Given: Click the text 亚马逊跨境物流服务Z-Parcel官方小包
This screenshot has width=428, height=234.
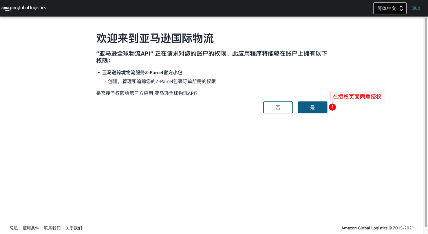Looking at the screenshot, I should pyautogui.click(x=142, y=73).
